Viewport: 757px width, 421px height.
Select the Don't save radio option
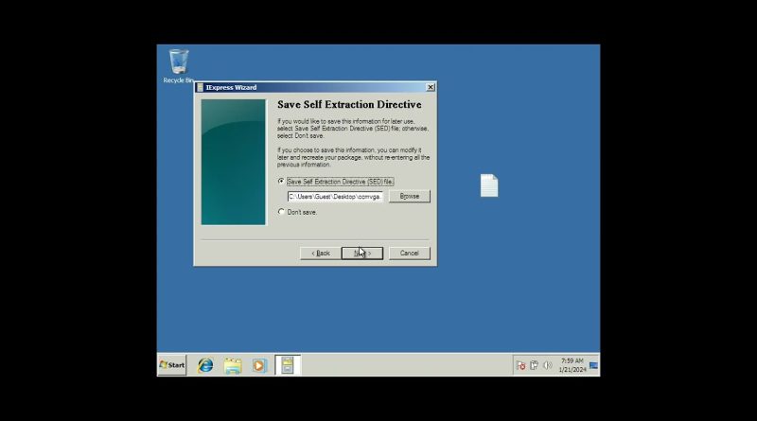pos(297,212)
